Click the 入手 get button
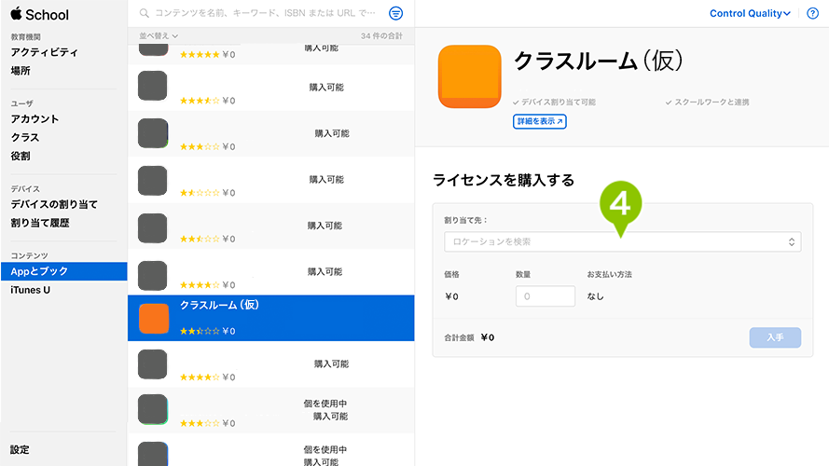The image size is (829, 466). [775, 337]
